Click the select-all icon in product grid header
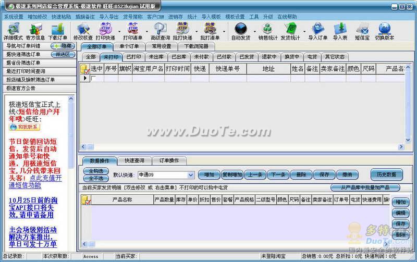 (x=86, y=200)
